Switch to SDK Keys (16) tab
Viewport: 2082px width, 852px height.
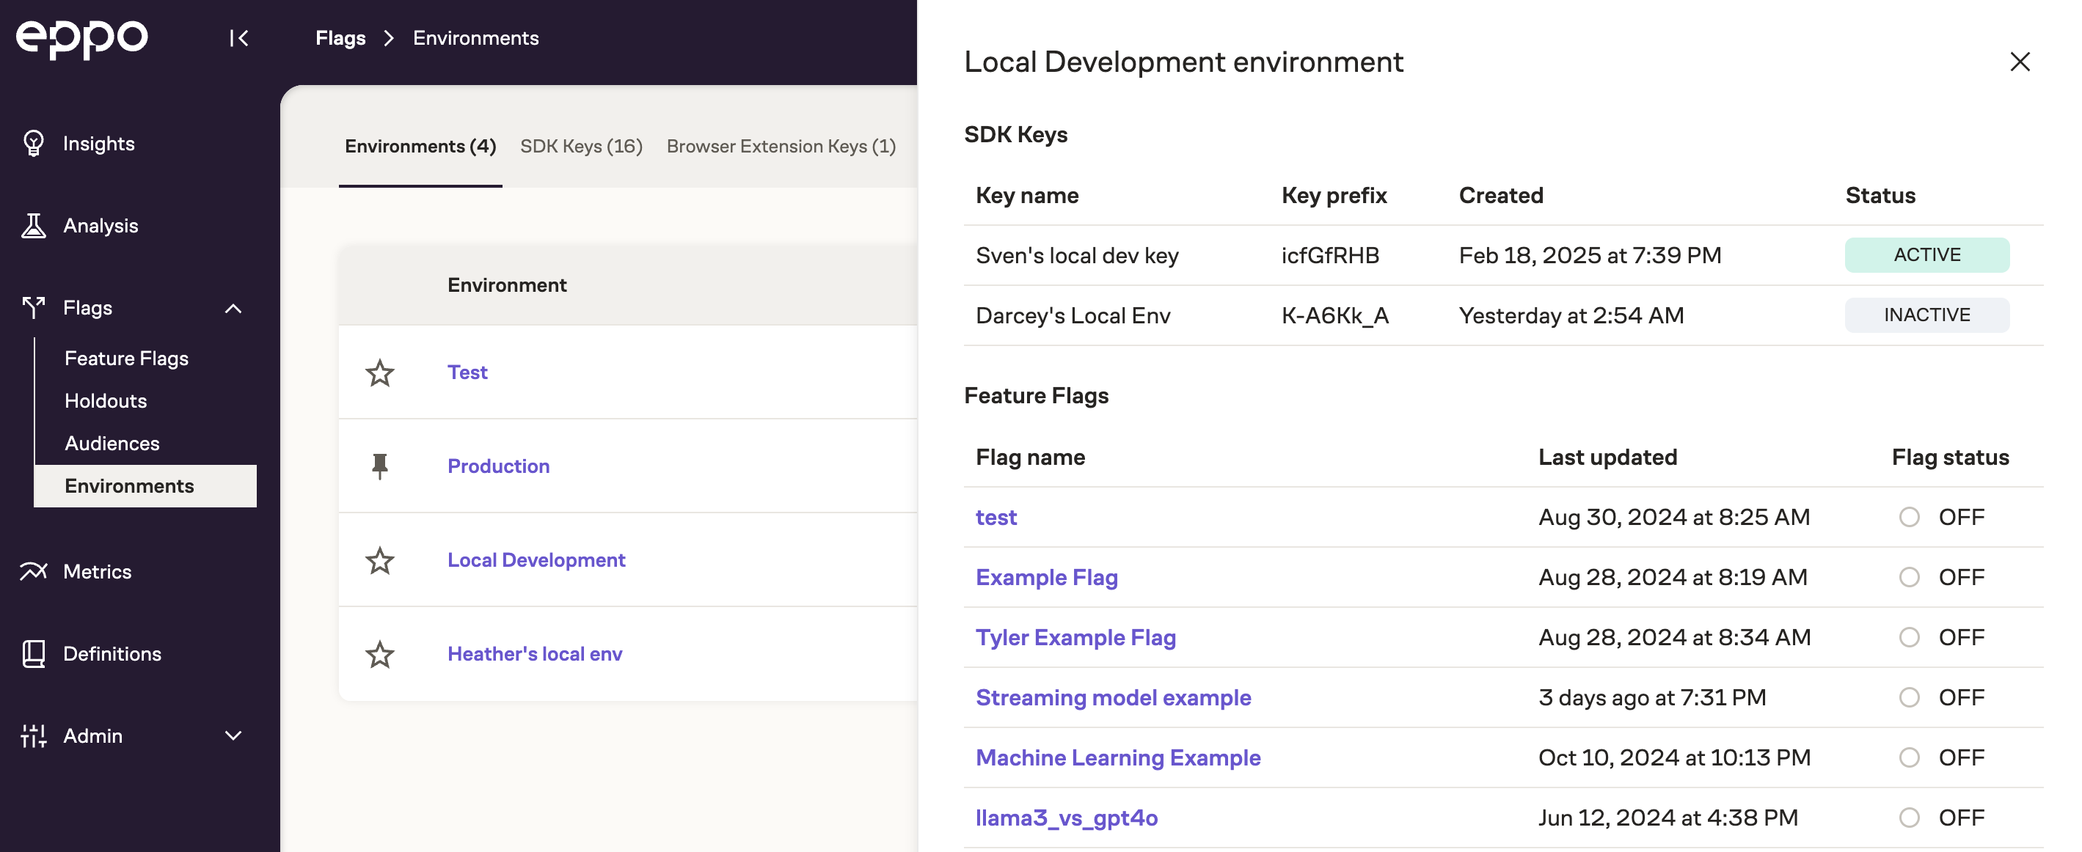pos(580,146)
